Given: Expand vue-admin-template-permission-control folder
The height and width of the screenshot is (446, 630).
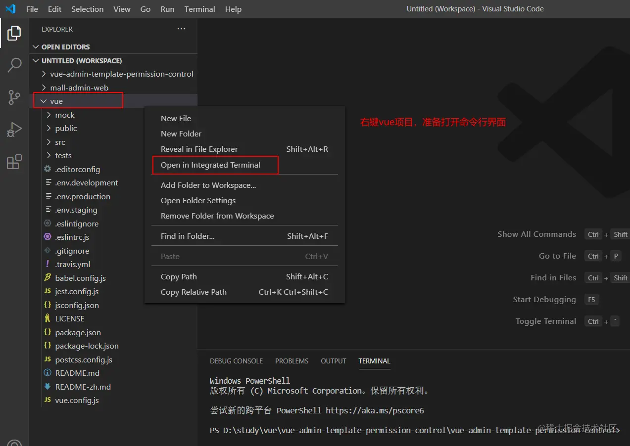Looking at the screenshot, I should pos(113,74).
